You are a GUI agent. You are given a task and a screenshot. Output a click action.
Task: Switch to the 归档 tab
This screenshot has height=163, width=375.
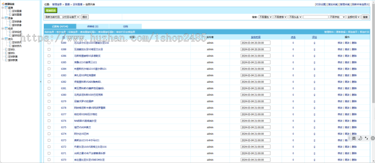click(x=125, y=27)
